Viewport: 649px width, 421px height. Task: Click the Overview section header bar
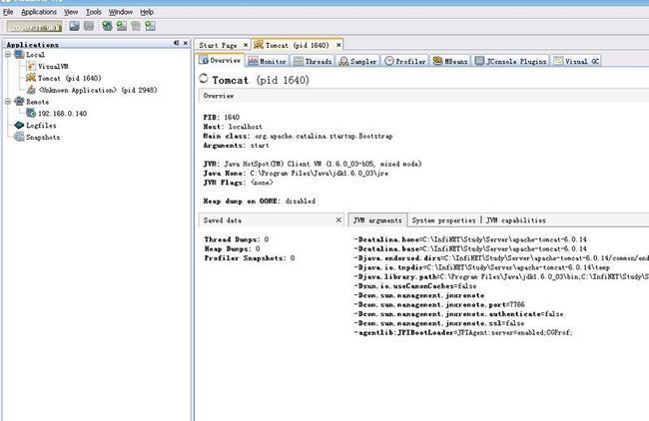coord(423,96)
